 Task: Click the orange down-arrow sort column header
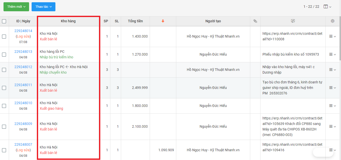[x=163, y=21]
